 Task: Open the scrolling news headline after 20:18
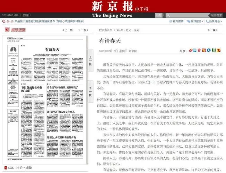[x=49, y=21]
